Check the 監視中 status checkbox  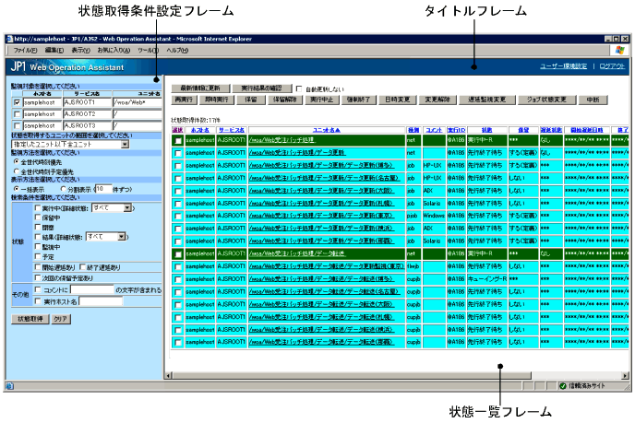[38, 247]
